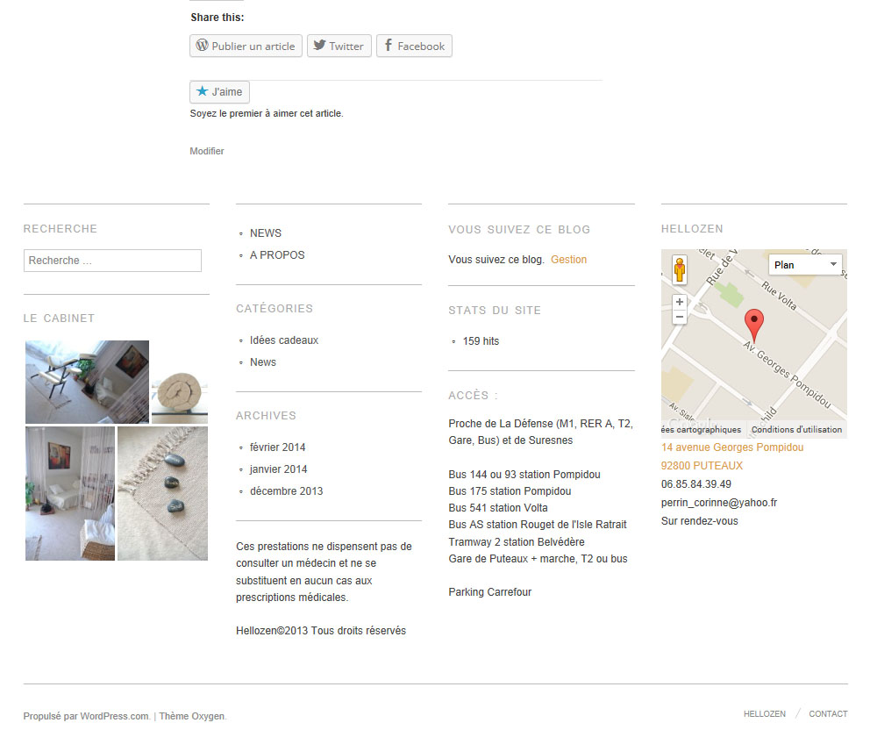This screenshot has height=730, width=870.
Task: Focus the Recherche search field
Action: [112, 261]
